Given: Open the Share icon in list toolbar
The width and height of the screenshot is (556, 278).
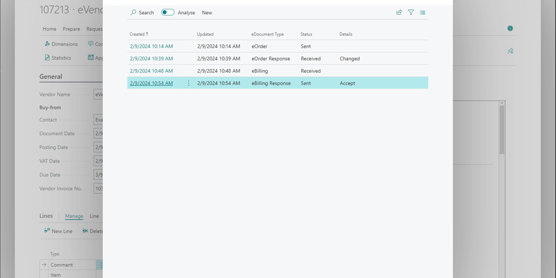Looking at the screenshot, I should [399, 13].
